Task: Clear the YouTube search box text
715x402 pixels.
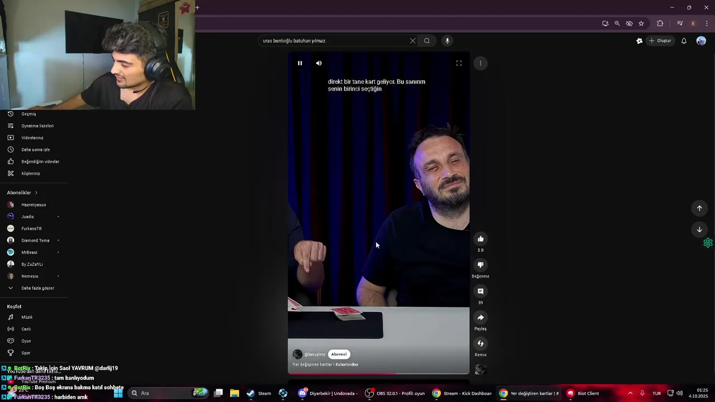Action: (413, 41)
